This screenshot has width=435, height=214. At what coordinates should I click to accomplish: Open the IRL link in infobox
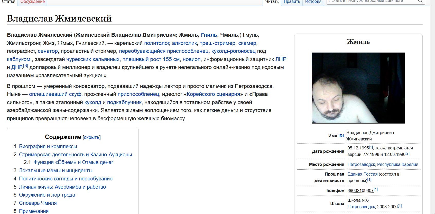pos(342,136)
